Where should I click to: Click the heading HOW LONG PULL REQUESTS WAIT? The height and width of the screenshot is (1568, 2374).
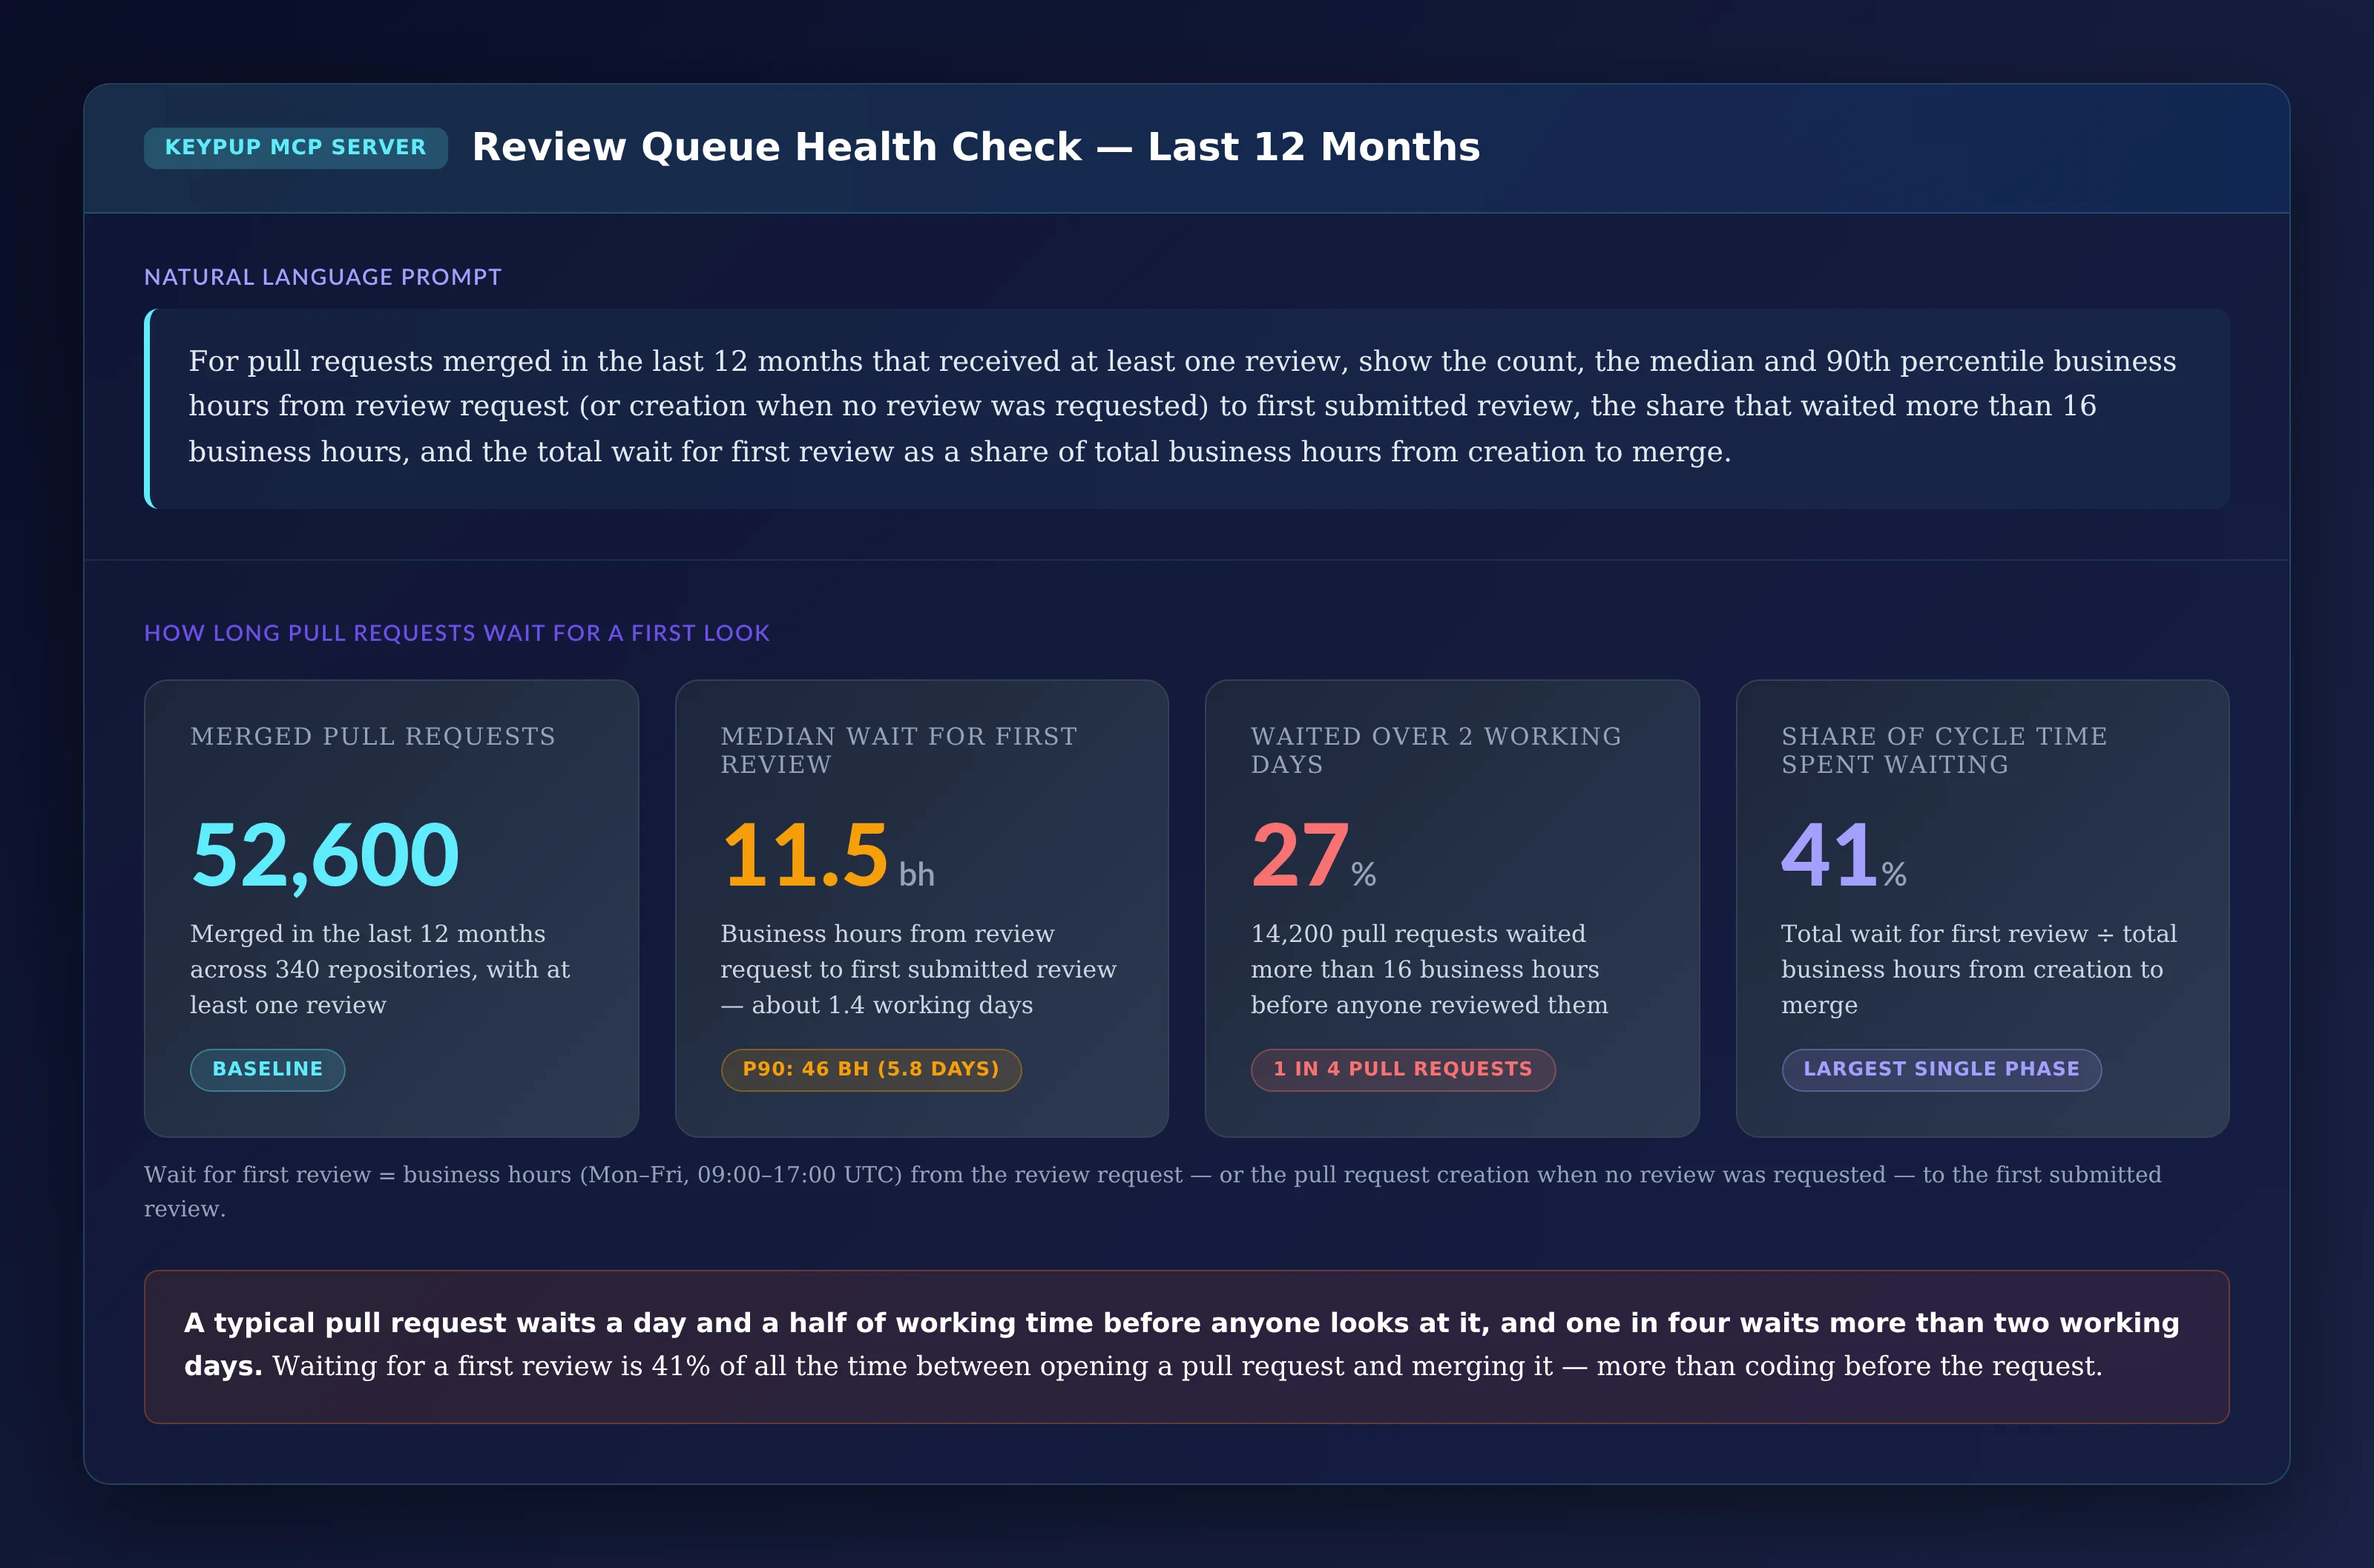(x=456, y=633)
